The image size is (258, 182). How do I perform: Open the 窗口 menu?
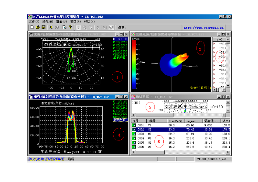point(75,22)
